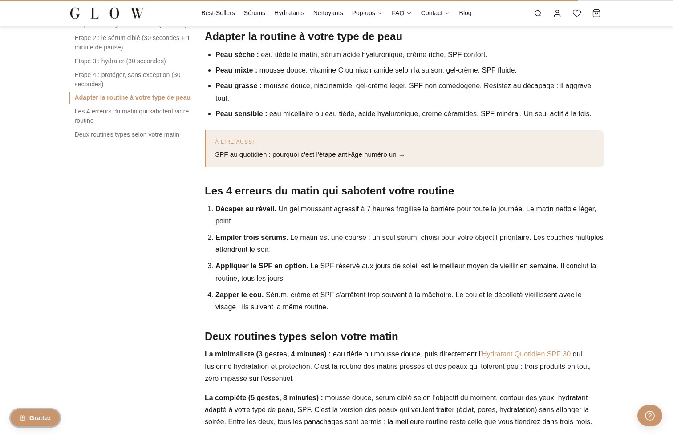Jump to 'Étape 2 : le sérum ciblé' section
This screenshot has width=673, height=437.
132,42
